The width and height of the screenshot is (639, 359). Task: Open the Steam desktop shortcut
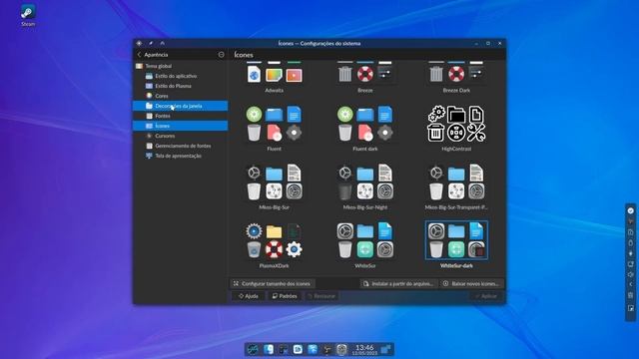[28, 16]
